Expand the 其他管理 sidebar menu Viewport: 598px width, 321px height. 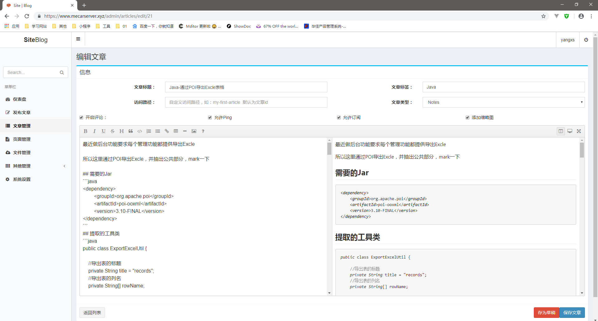pos(36,166)
